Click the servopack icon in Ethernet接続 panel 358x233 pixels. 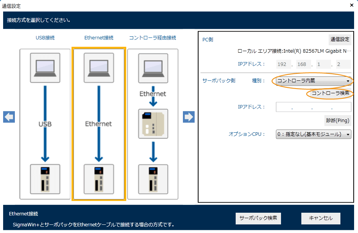pos(99,179)
